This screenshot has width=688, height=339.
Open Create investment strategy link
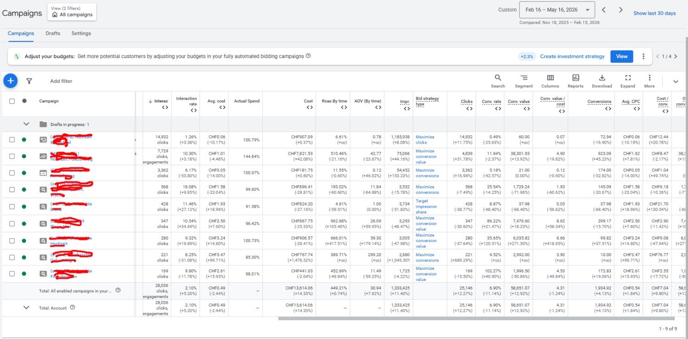tap(572, 56)
